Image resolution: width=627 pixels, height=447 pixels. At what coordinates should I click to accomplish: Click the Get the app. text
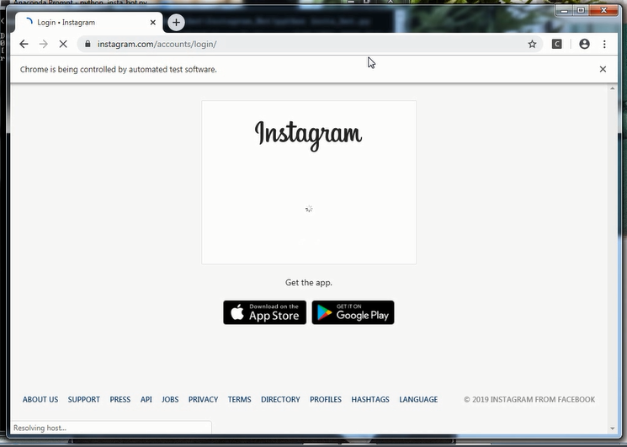[x=309, y=282]
